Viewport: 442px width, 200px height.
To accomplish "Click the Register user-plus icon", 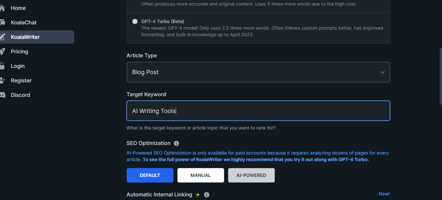I will coord(2,80).
